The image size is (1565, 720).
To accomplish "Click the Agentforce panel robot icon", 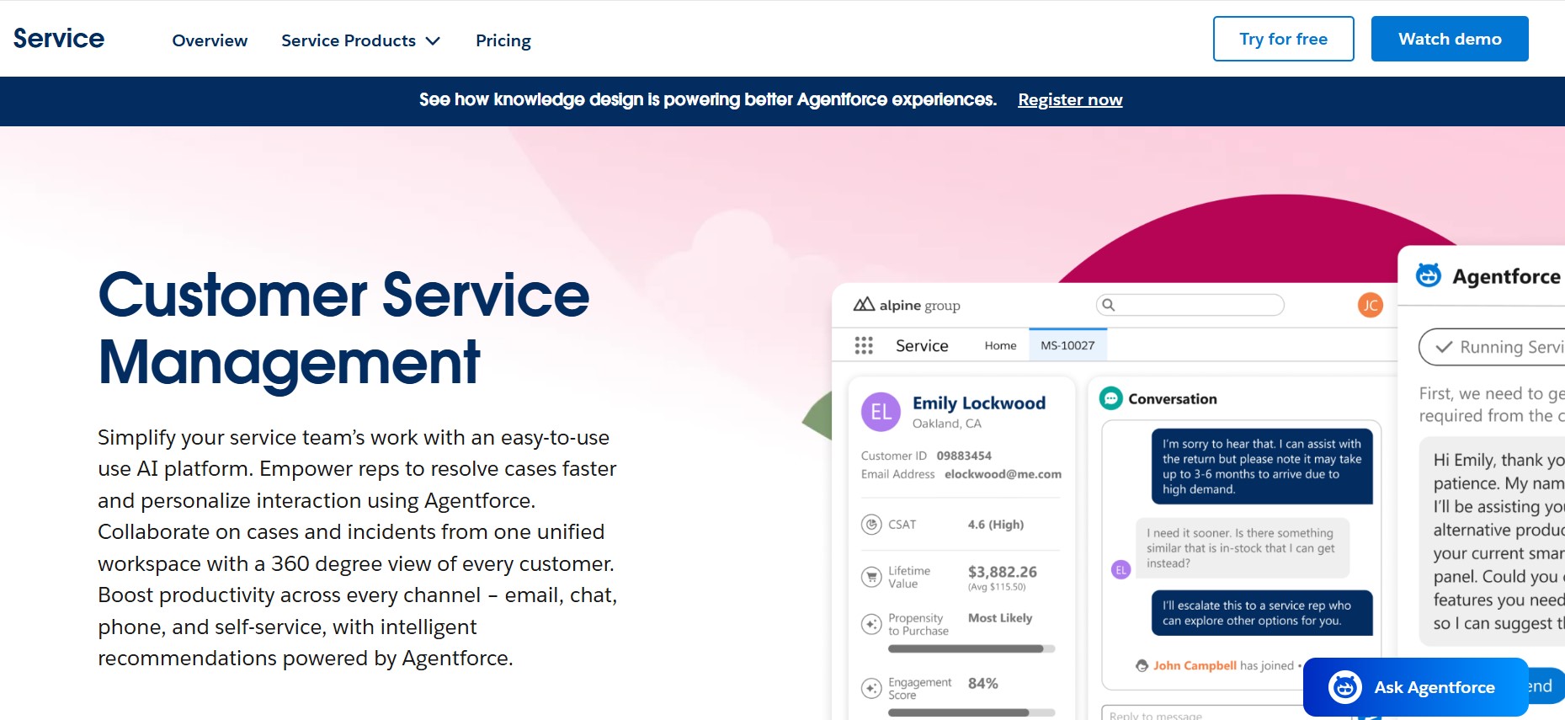I will (x=1429, y=275).
